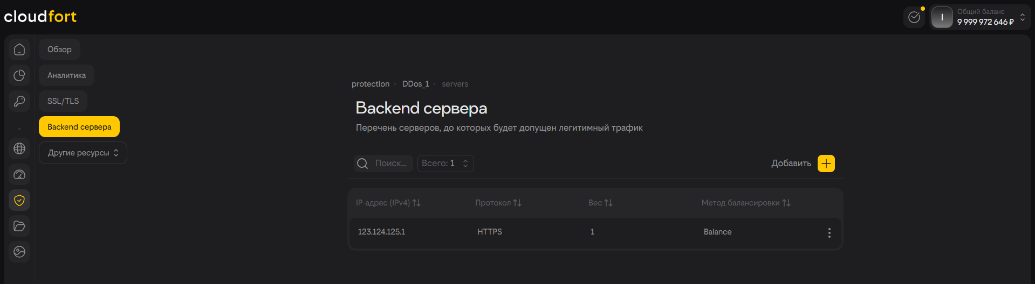Sort table by Протокол column
Viewport: 1035px width, 284px height.
point(498,203)
